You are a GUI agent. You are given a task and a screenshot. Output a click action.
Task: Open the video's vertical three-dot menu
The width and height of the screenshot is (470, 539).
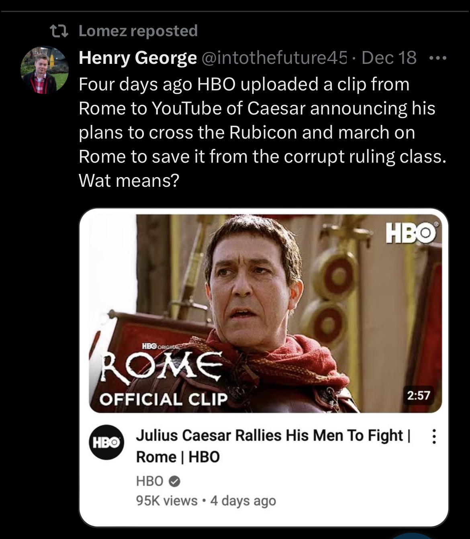pos(434,437)
